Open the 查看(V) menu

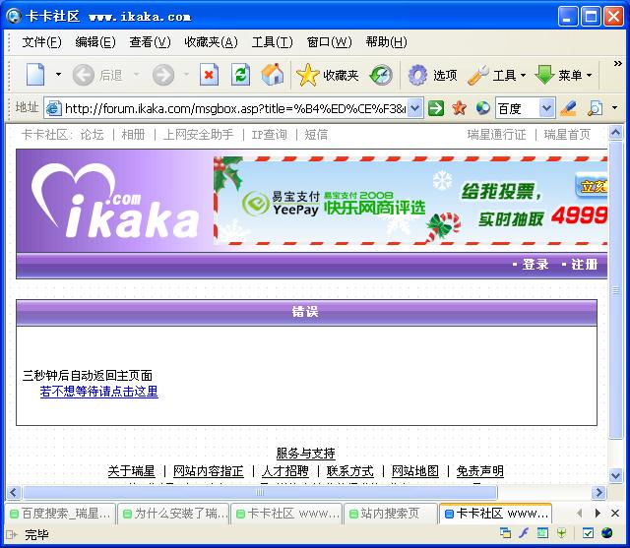(x=150, y=41)
